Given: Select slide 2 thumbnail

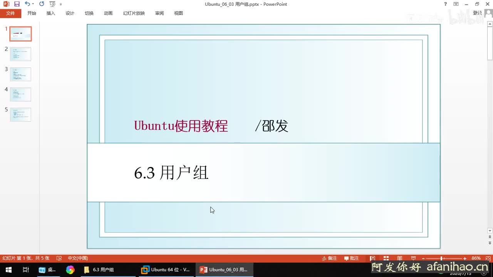Looking at the screenshot, I should pos(20,54).
